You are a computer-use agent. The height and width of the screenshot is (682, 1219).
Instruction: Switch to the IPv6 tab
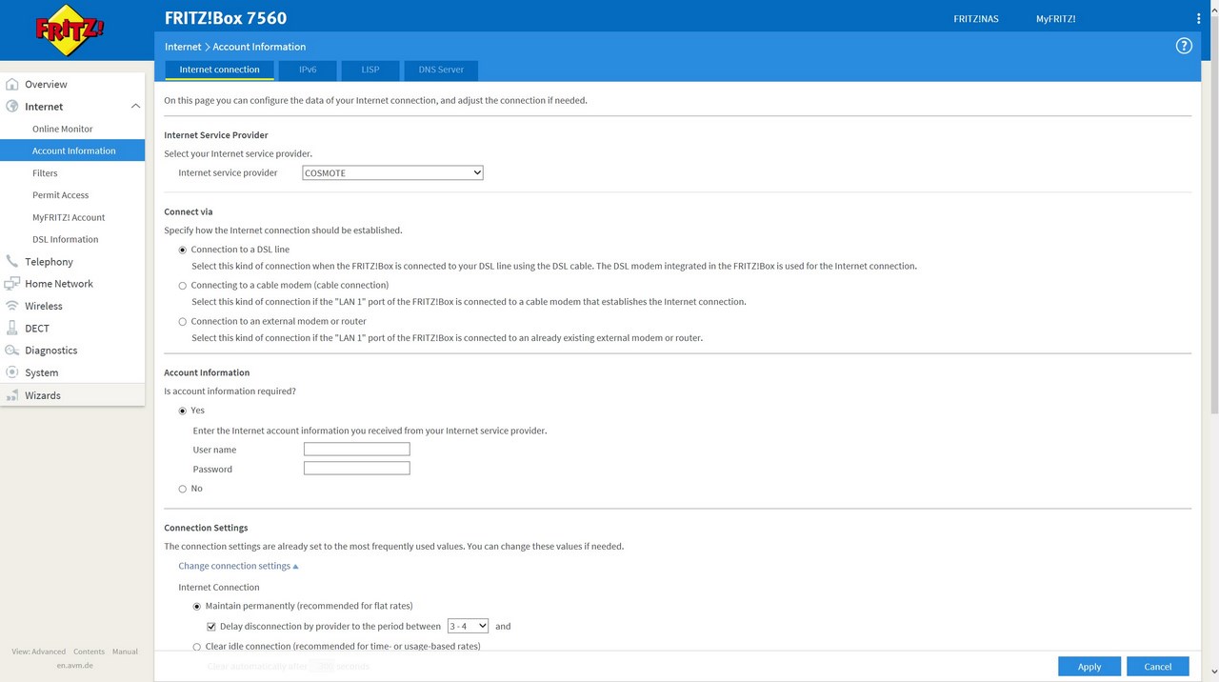308,70
